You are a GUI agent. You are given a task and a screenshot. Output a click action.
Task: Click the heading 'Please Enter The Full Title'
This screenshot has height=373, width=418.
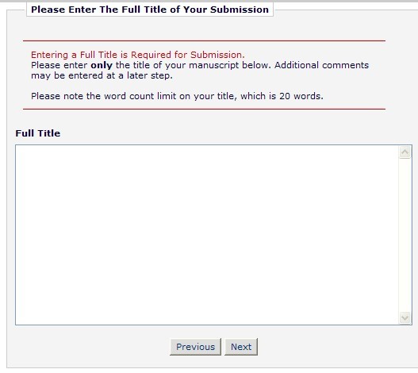pyautogui.click(x=150, y=10)
